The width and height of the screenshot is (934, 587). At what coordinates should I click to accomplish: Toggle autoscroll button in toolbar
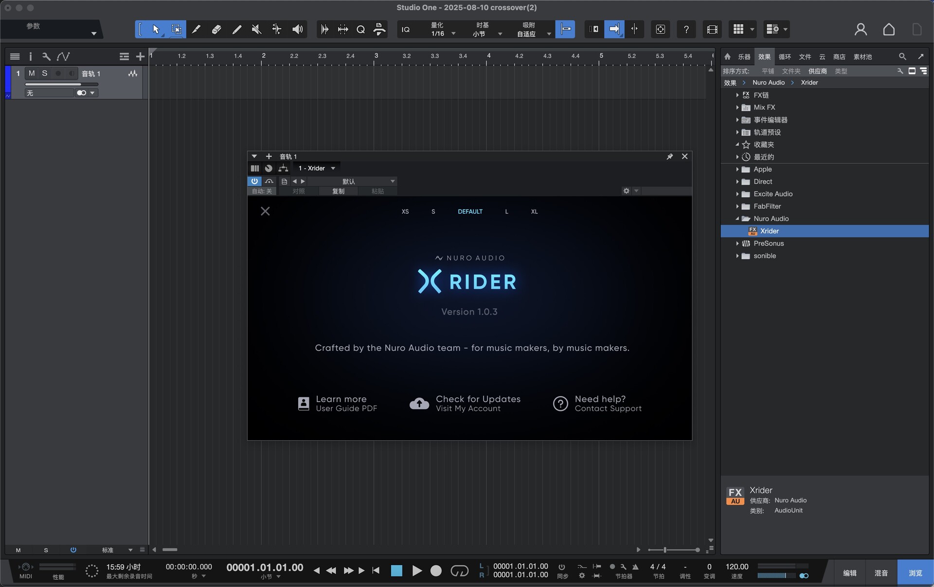pos(614,30)
